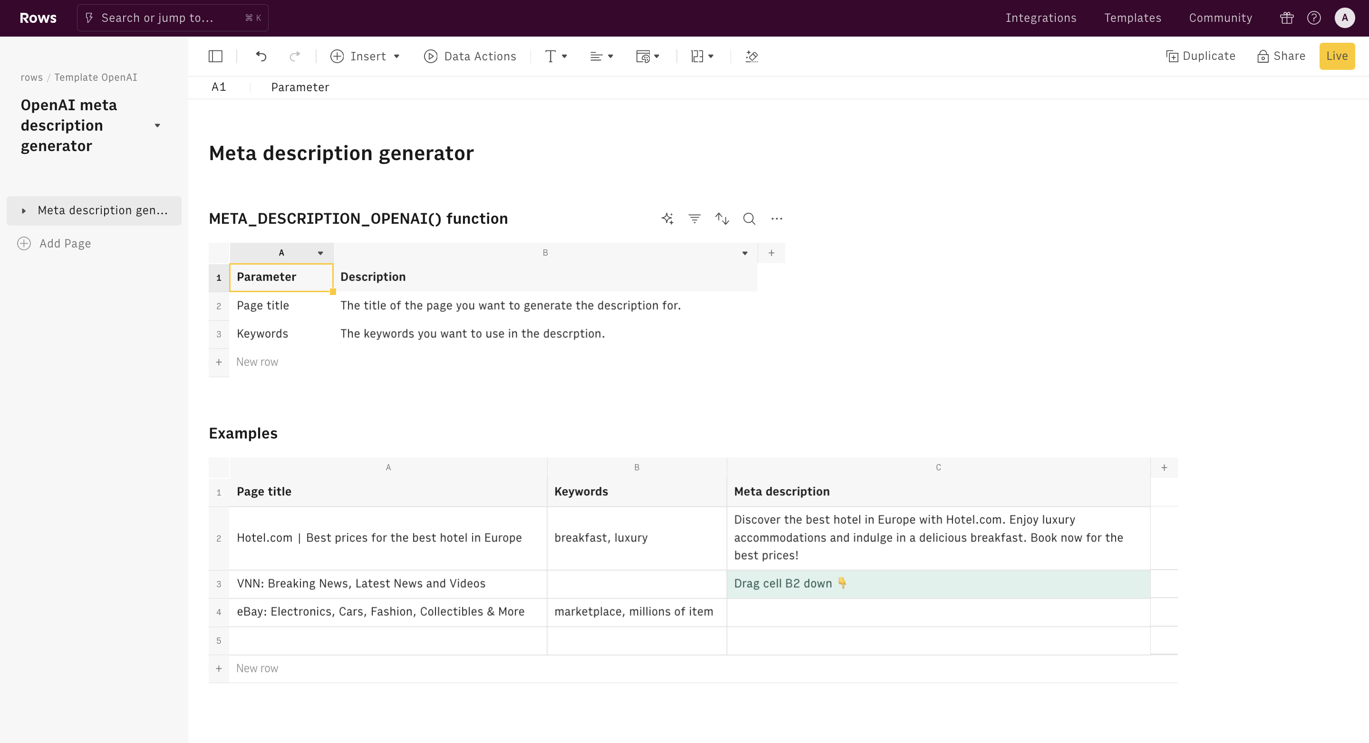Viewport: 1369px width, 743px height.
Task: Toggle the sidebar panel icon
Action: (215, 57)
